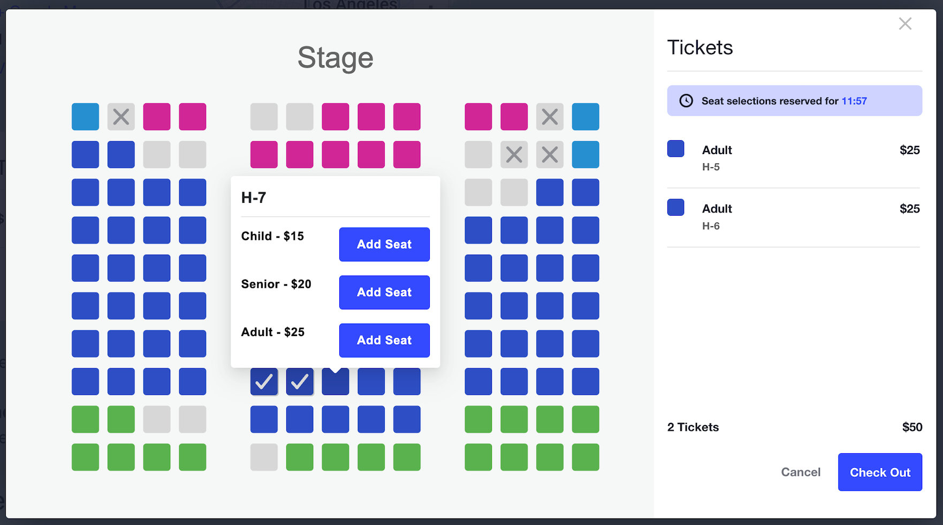This screenshot has width=943, height=525.
Task: Click the blue swatch beside Adult H-6
Action: (x=675, y=208)
